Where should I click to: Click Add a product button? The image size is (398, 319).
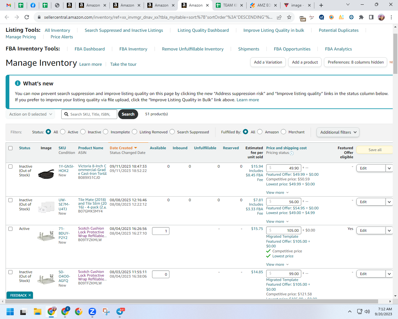[305, 62]
